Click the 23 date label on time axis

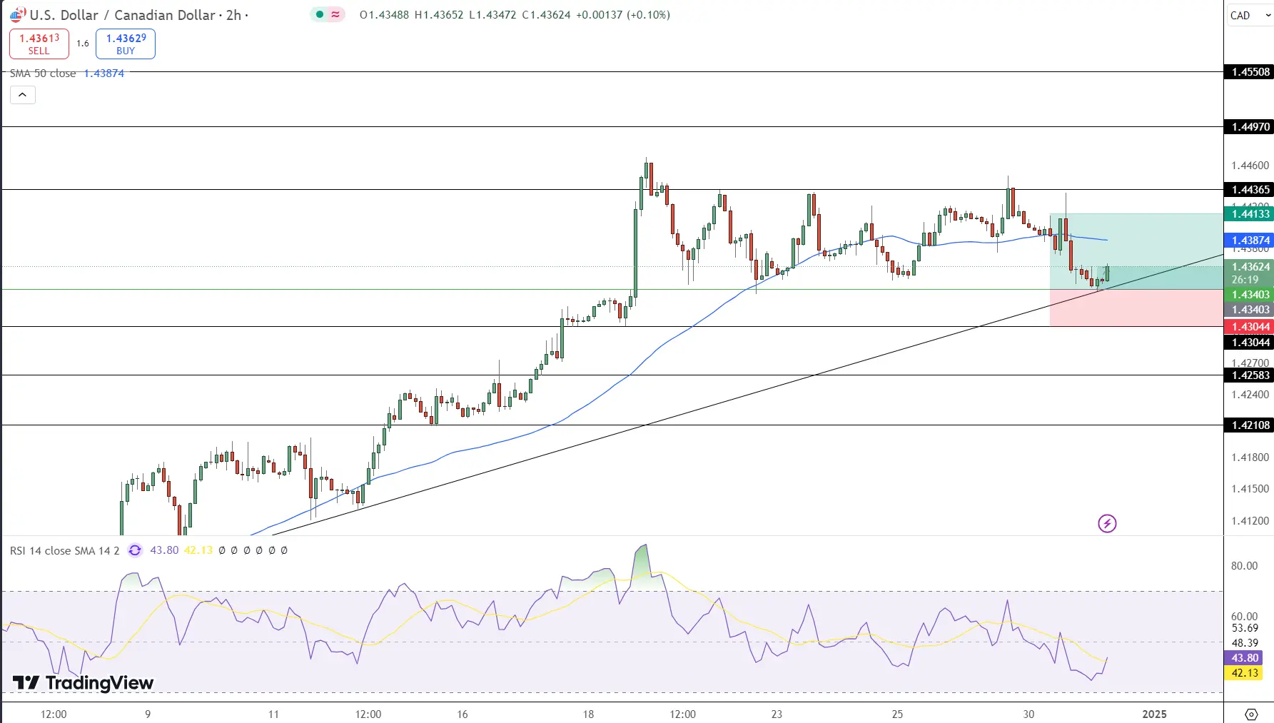[777, 714]
